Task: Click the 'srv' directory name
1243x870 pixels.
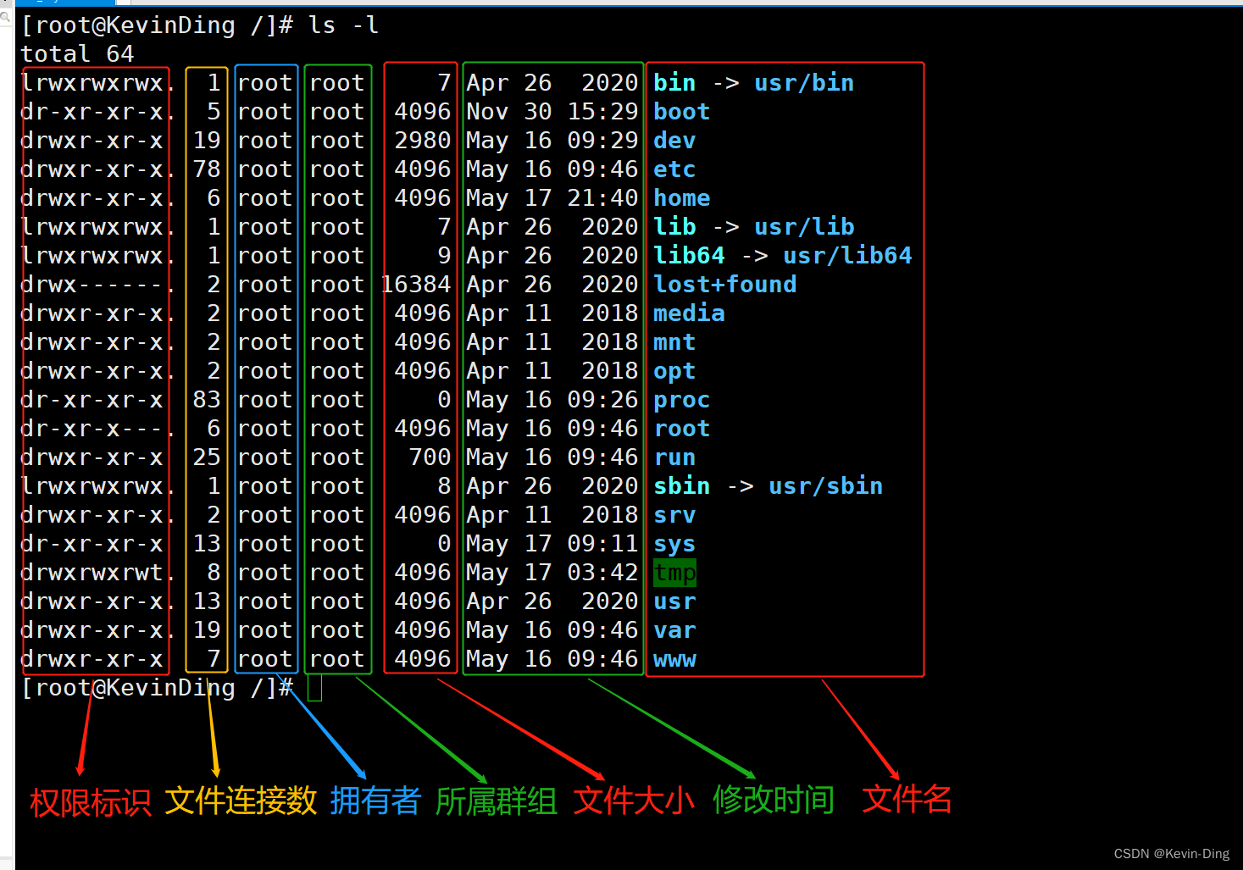Action: coord(674,515)
